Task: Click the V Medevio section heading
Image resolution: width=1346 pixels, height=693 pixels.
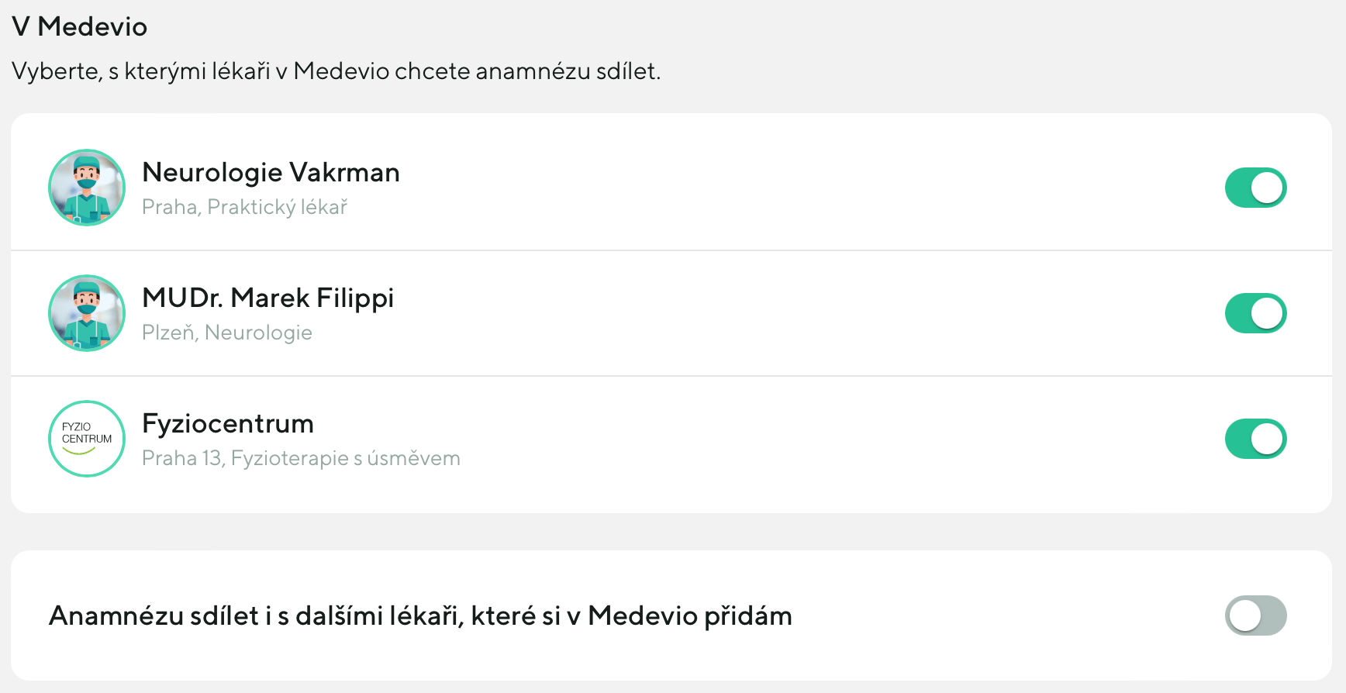Action: (x=78, y=26)
